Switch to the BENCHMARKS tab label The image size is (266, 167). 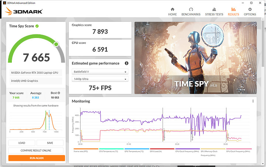[x=191, y=14]
